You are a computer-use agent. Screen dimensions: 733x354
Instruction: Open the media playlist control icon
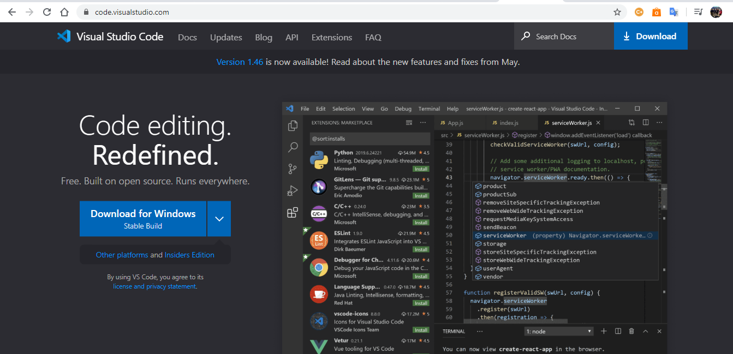tap(698, 12)
